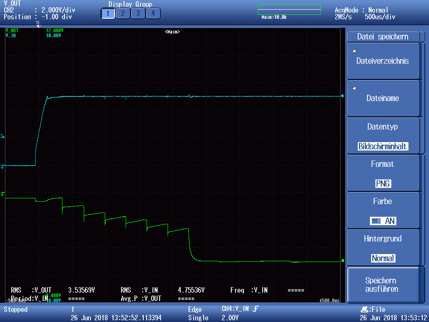The height and width of the screenshot is (322, 429).
Task: Click the trigger position marker at top
Action: point(38,24)
